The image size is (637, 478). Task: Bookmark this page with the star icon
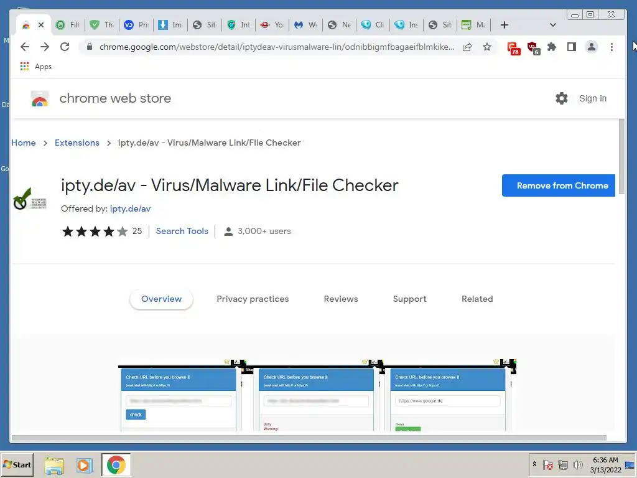point(487,47)
